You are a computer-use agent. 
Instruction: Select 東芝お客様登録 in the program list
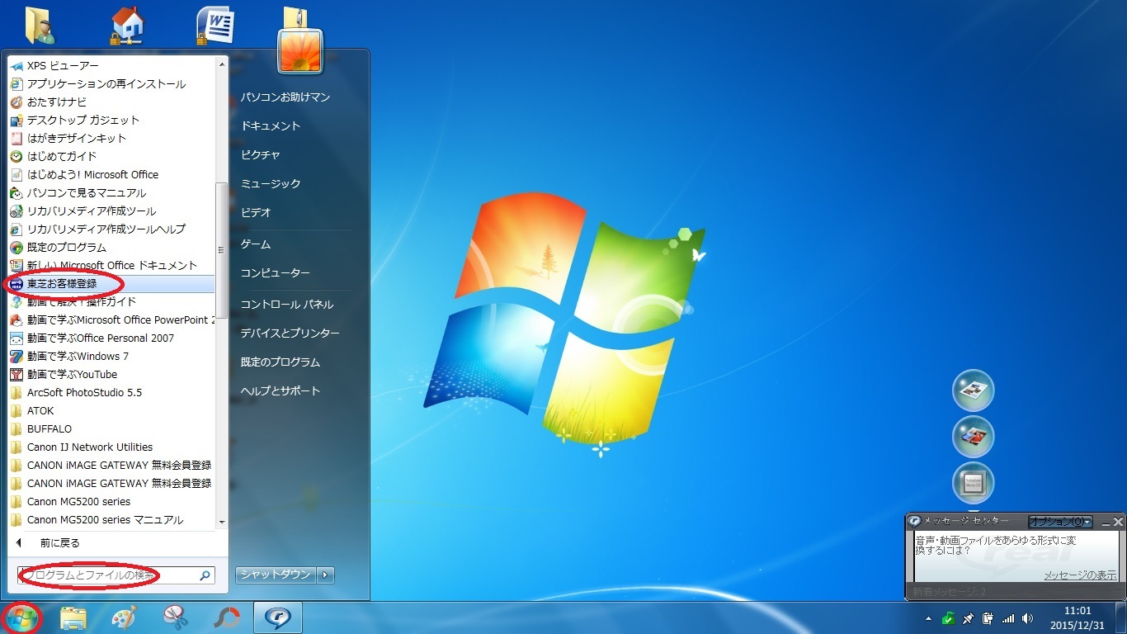tap(111, 283)
